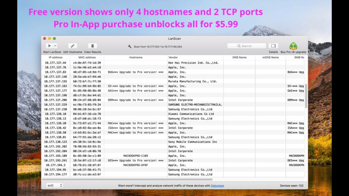Click the Buy Pro v6 upgrade icon
The width and height of the screenshot is (349, 196).
(x=293, y=46)
